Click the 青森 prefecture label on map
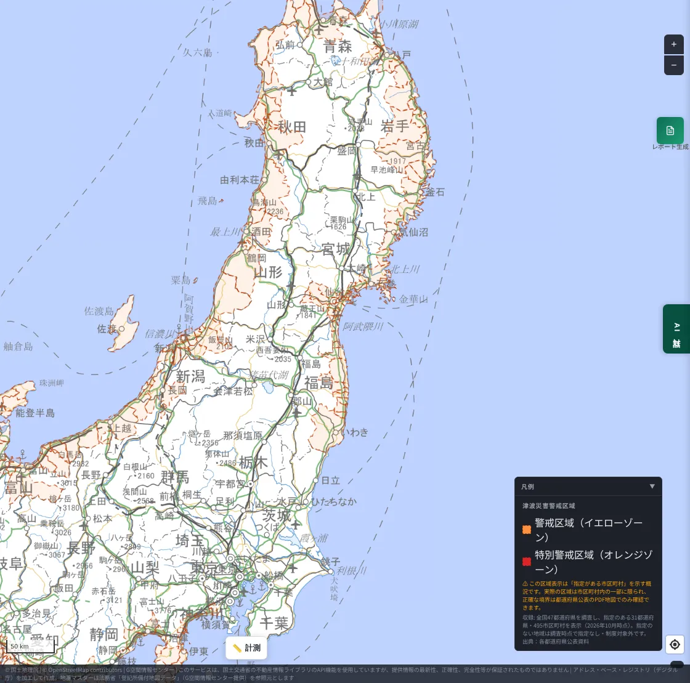Screen dimensions: 690x683 click(338, 46)
